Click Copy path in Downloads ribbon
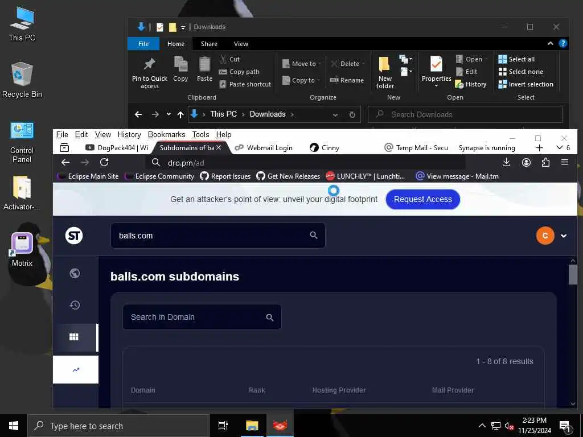 (239, 72)
